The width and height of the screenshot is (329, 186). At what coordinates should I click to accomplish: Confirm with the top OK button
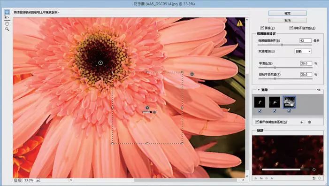287,13
